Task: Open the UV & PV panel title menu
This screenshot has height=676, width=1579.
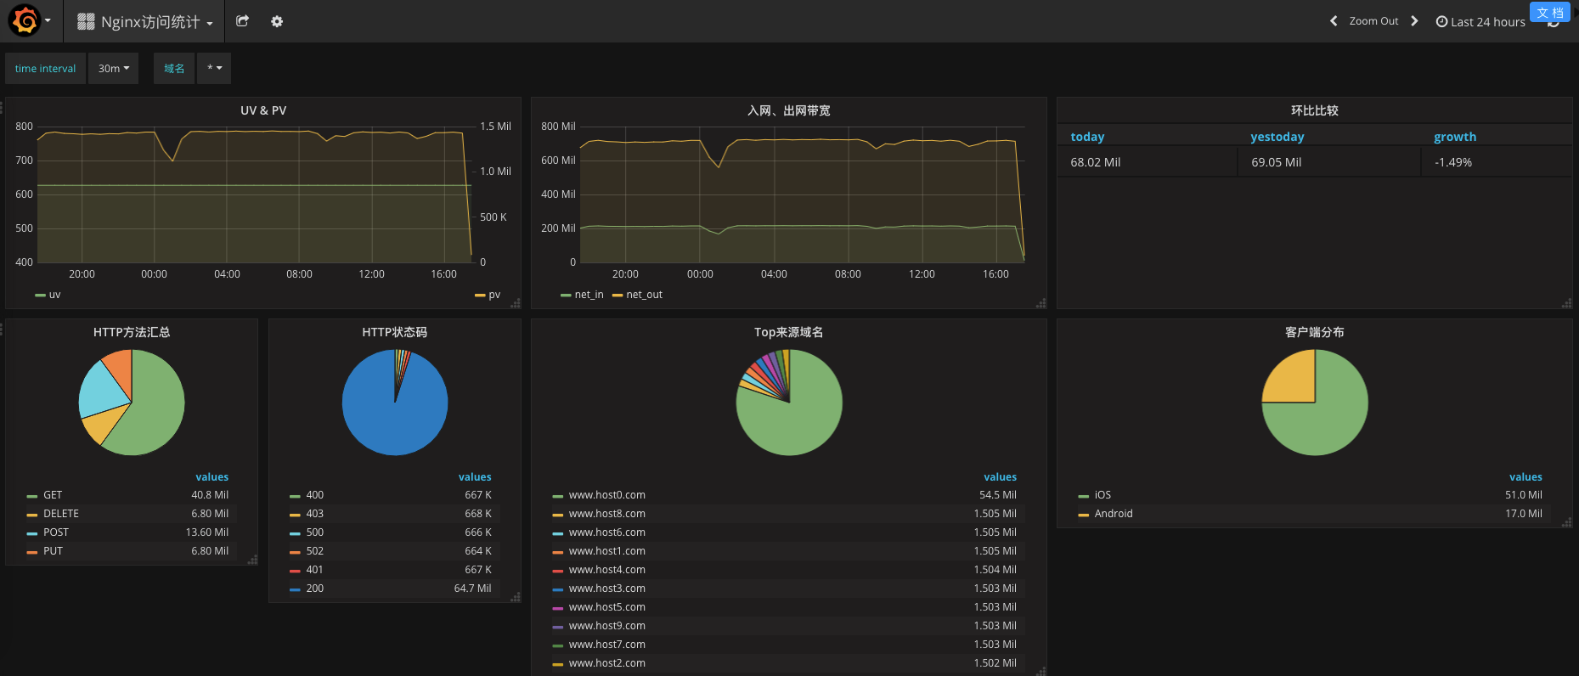Action: [x=263, y=110]
